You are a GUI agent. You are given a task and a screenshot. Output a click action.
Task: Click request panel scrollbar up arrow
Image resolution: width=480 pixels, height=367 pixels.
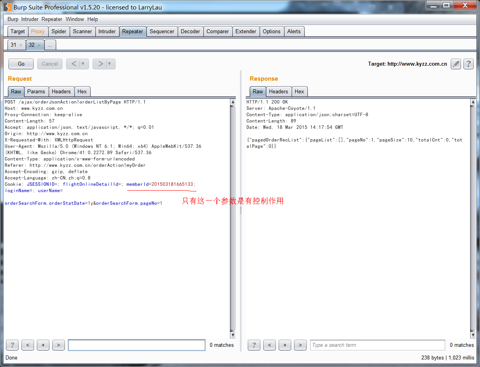[x=233, y=102]
